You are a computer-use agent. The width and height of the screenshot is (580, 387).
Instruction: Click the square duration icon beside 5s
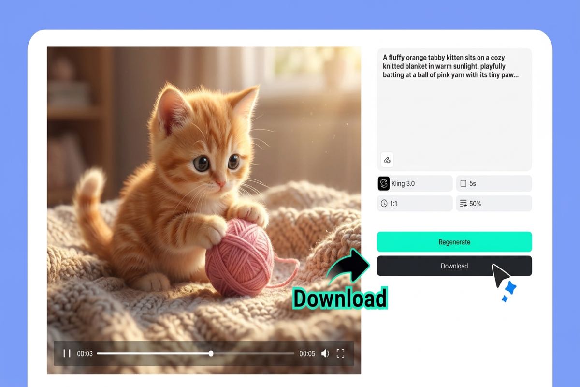463,183
